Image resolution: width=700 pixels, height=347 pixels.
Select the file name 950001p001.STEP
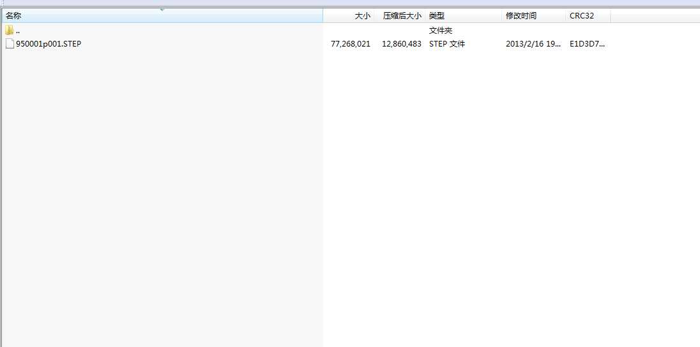pyautogui.click(x=48, y=44)
